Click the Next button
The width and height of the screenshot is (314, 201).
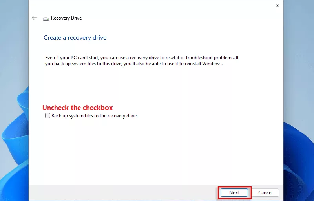click(x=234, y=193)
